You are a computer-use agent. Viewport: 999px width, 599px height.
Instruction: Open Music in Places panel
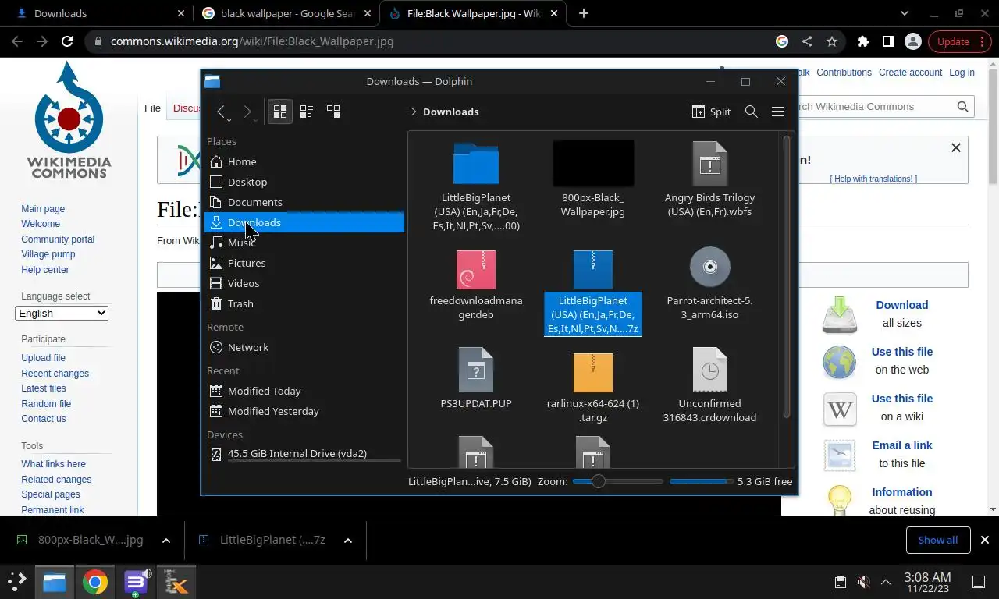[x=304, y=243]
